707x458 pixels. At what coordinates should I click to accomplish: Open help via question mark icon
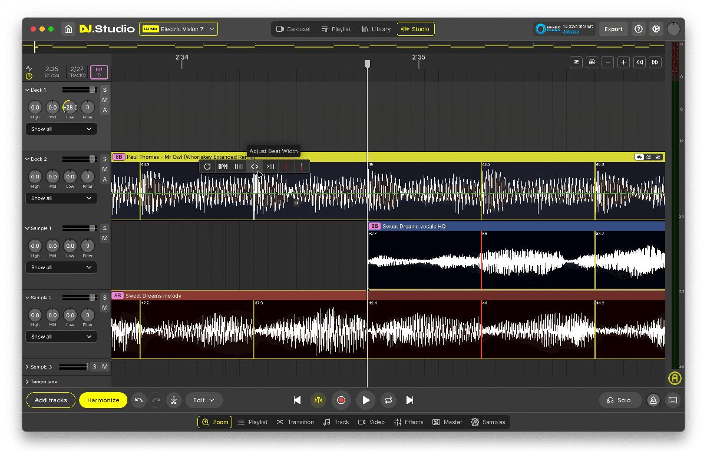[639, 29]
